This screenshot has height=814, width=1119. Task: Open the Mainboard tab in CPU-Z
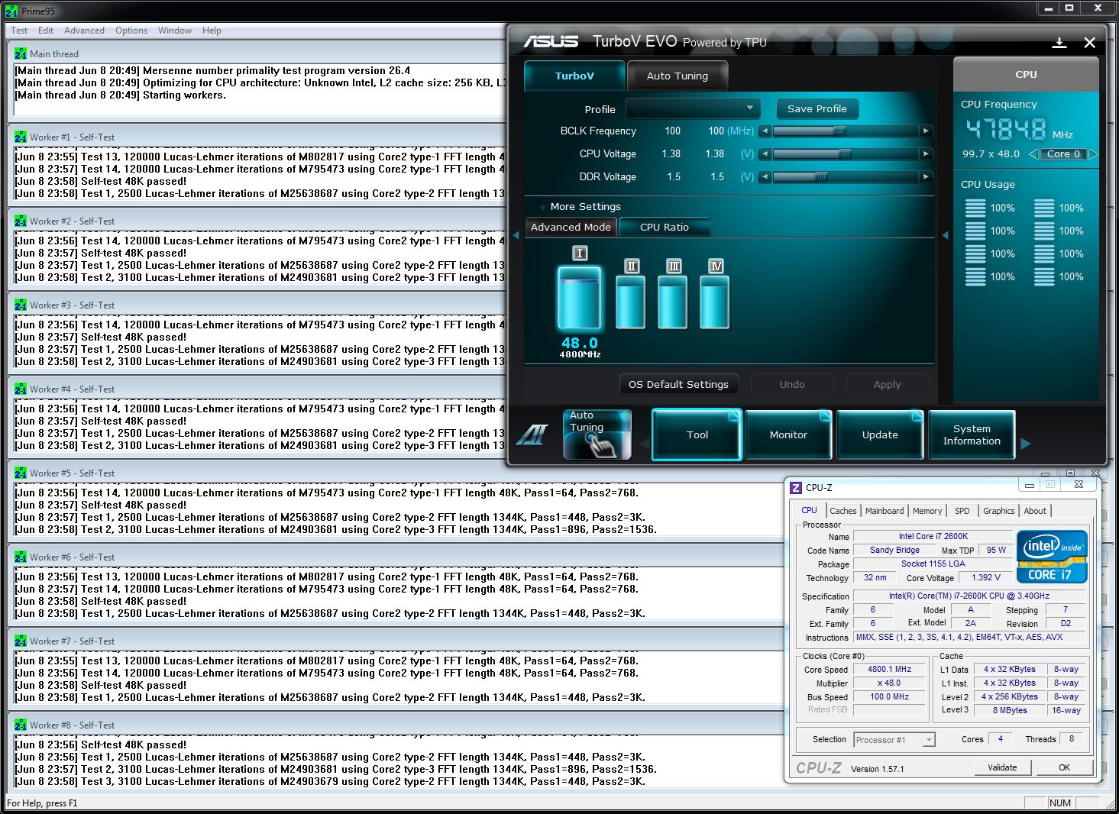[885, 511]
